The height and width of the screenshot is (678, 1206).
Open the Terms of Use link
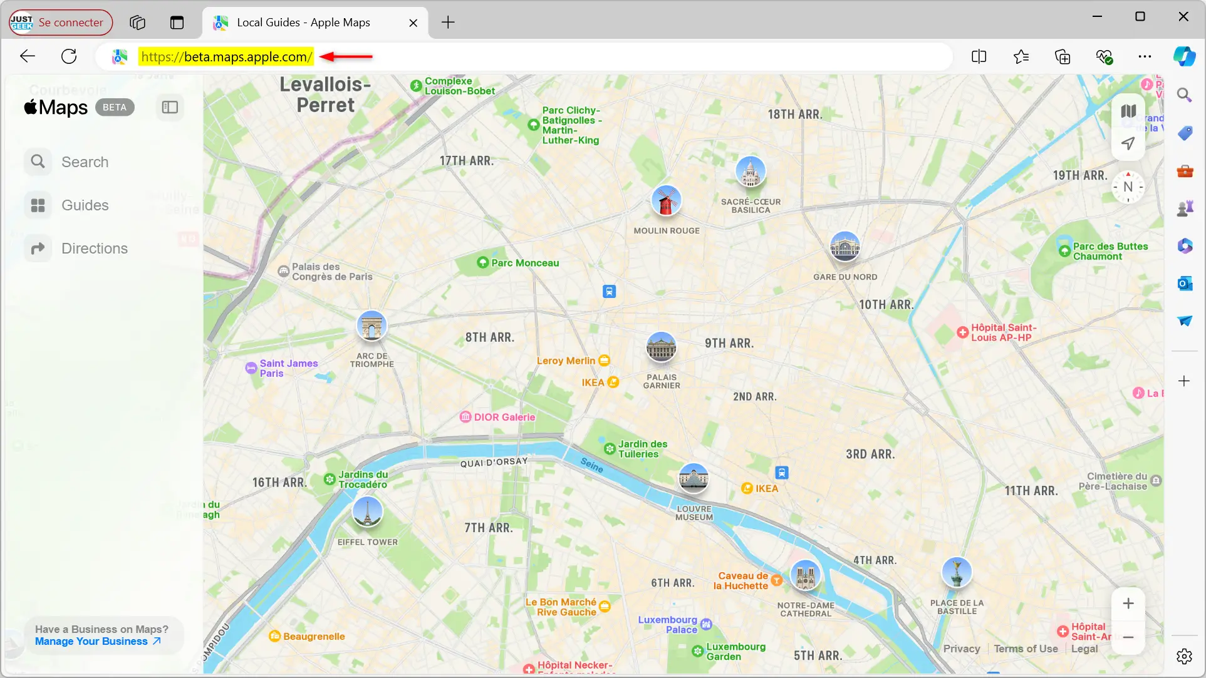(x=1026, y=649)
